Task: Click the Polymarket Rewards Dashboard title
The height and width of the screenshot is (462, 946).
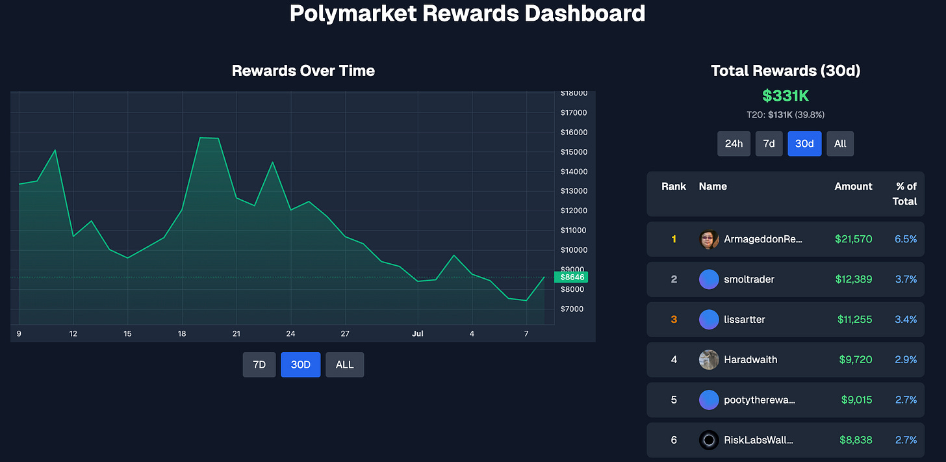Action: (x=467, y=13)
